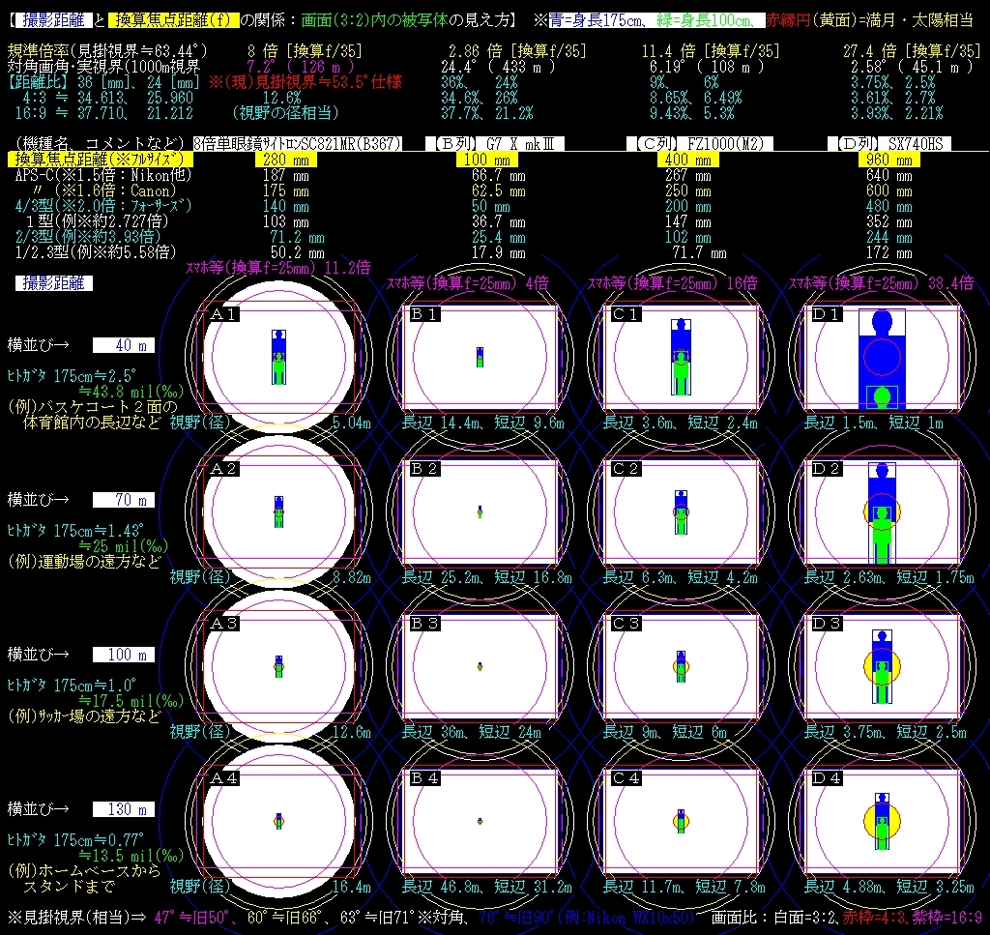Click the 1型(例※約2.727倍) row label

[98, 221]
